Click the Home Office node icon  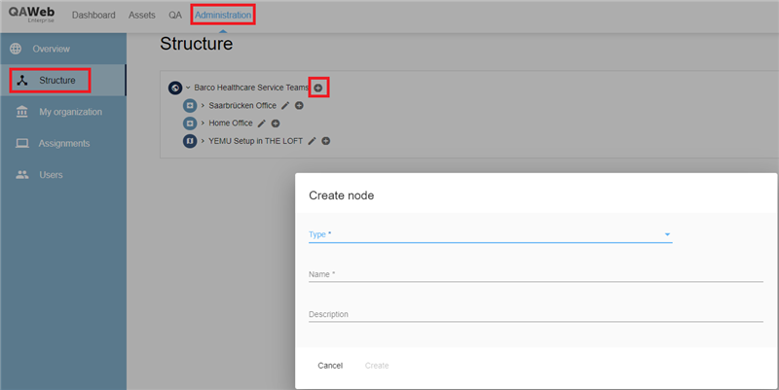click(190, 124)
